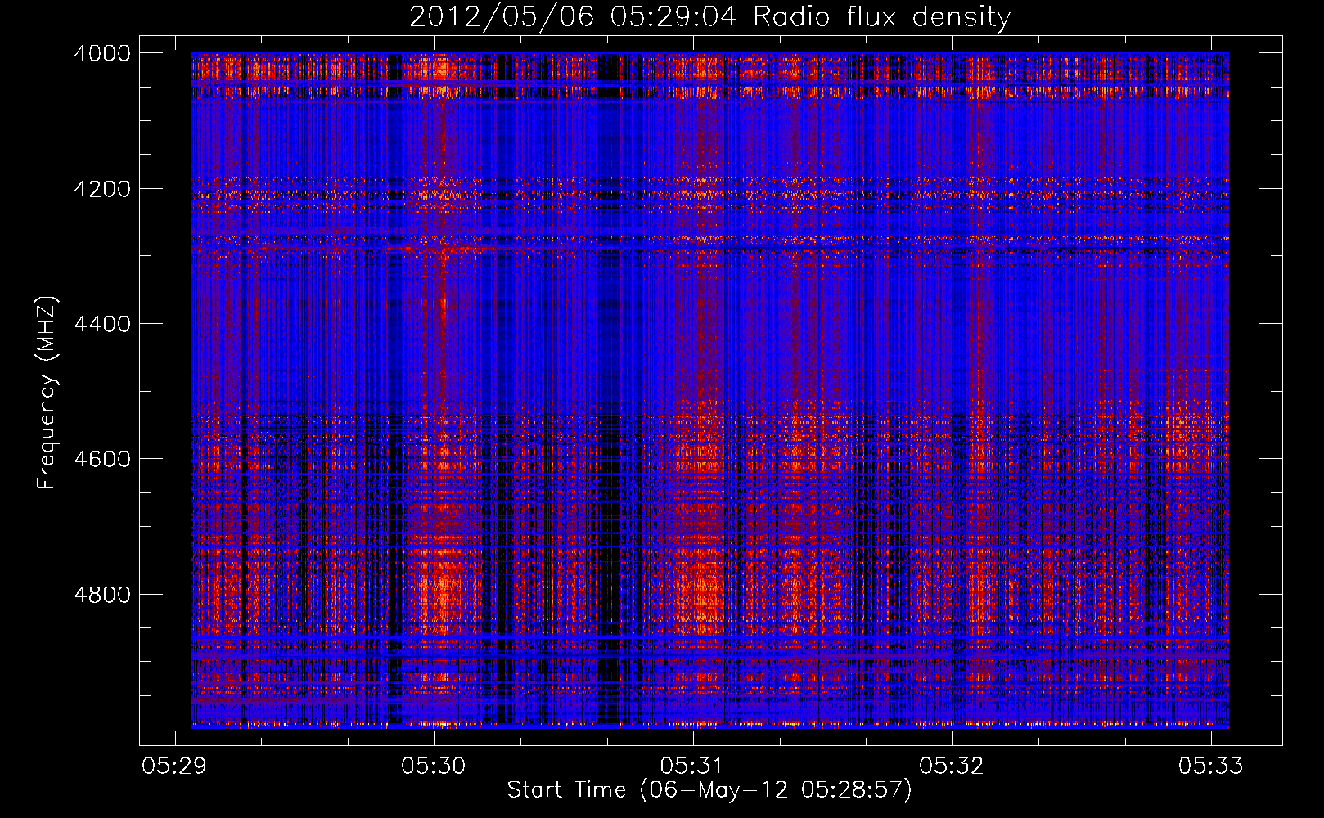Click the bright burst near 05:31 at 4800 MHz

coord(700,595)
